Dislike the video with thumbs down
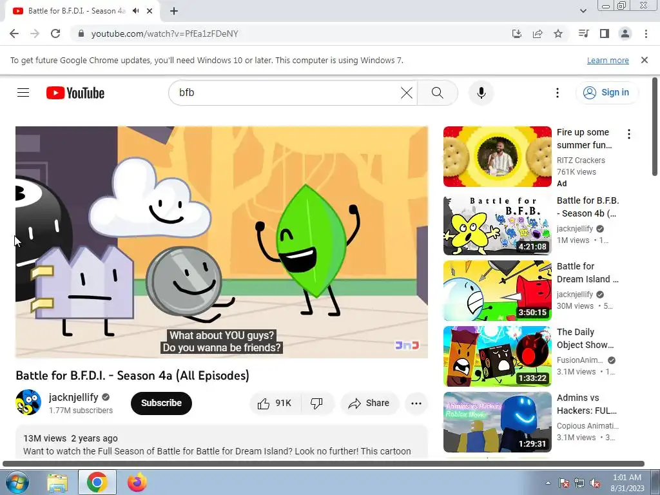 coord(317,403)
